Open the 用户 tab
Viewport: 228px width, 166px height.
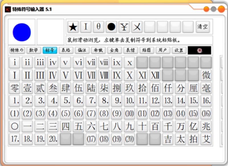(163, 50)
